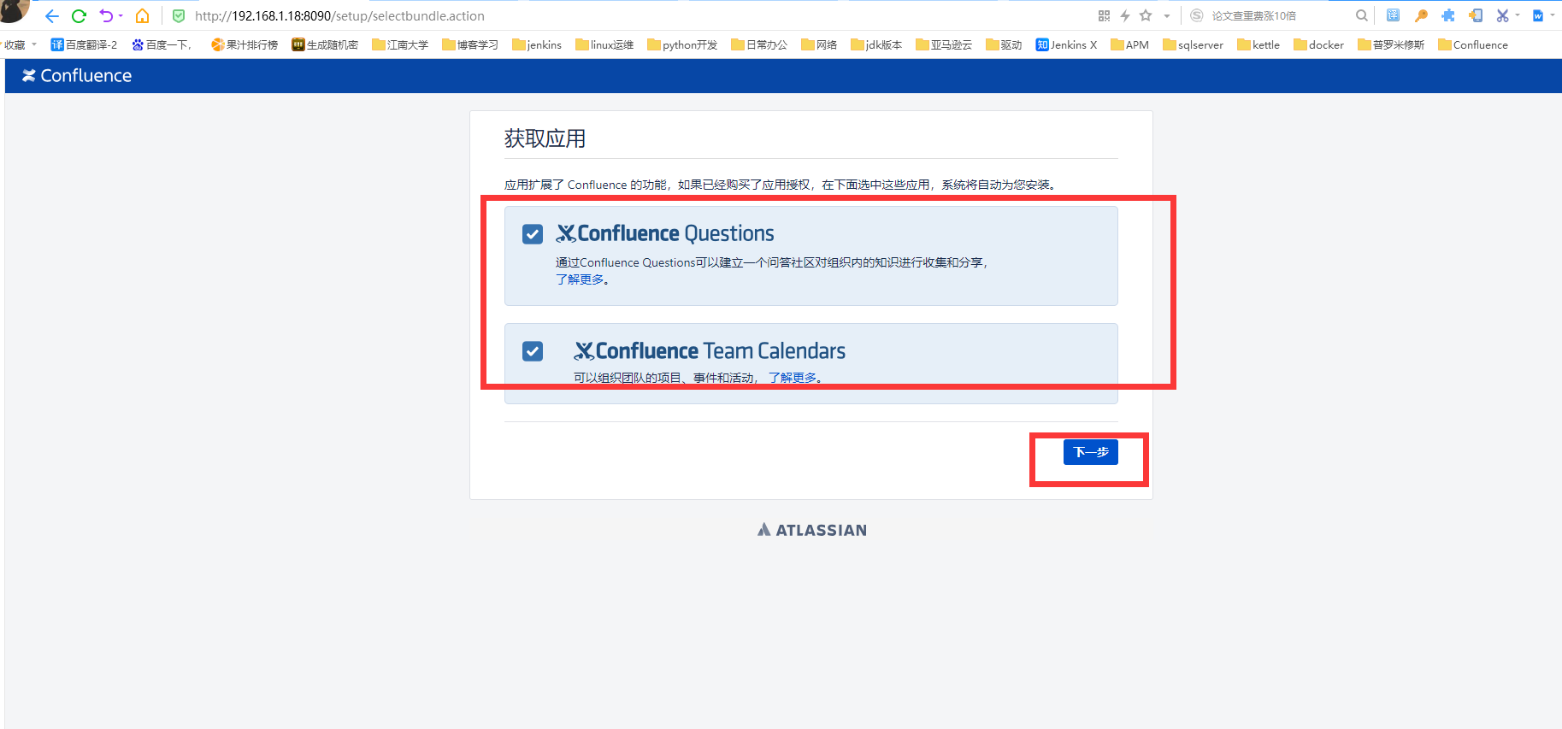
Task: Click the address bar URL field
Action: pyautogui.click(x=633, y=16)
